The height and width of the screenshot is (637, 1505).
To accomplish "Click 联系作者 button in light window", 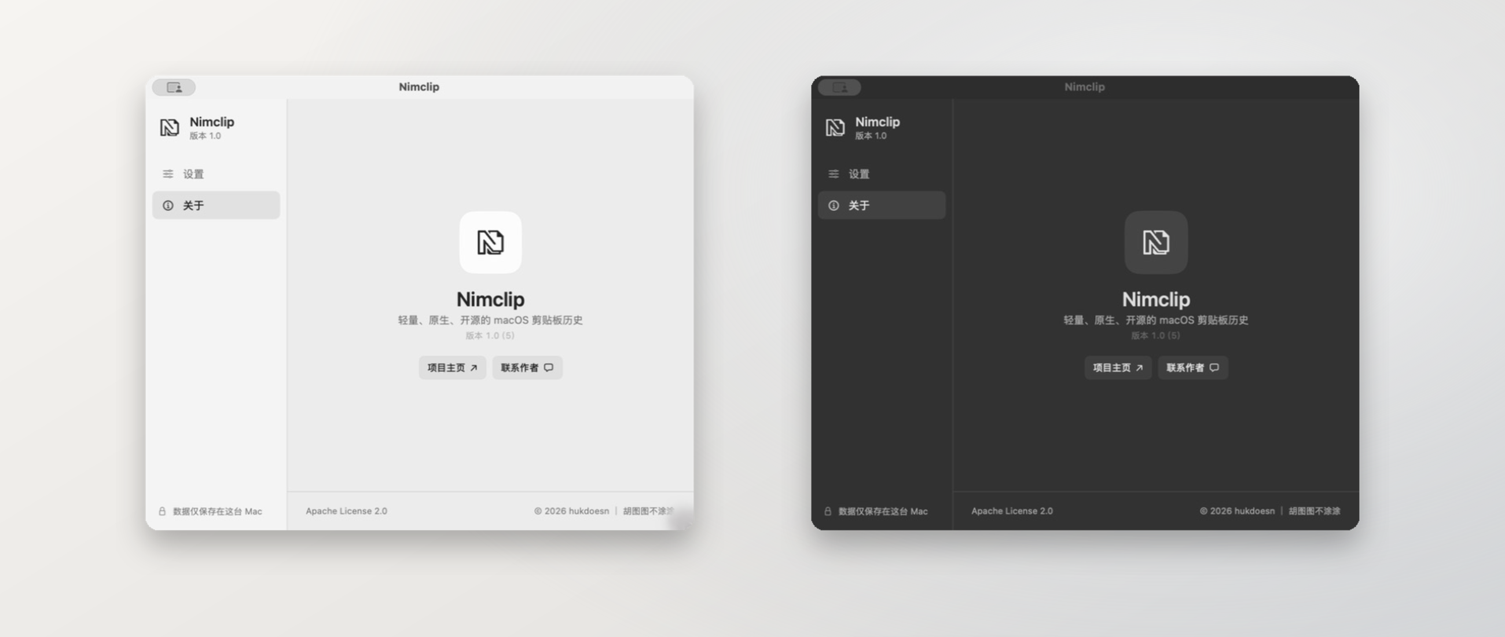I will click(x=527, y=368).
